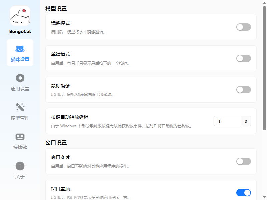
Task: Click the info icon for 关于
Action: 20,166
